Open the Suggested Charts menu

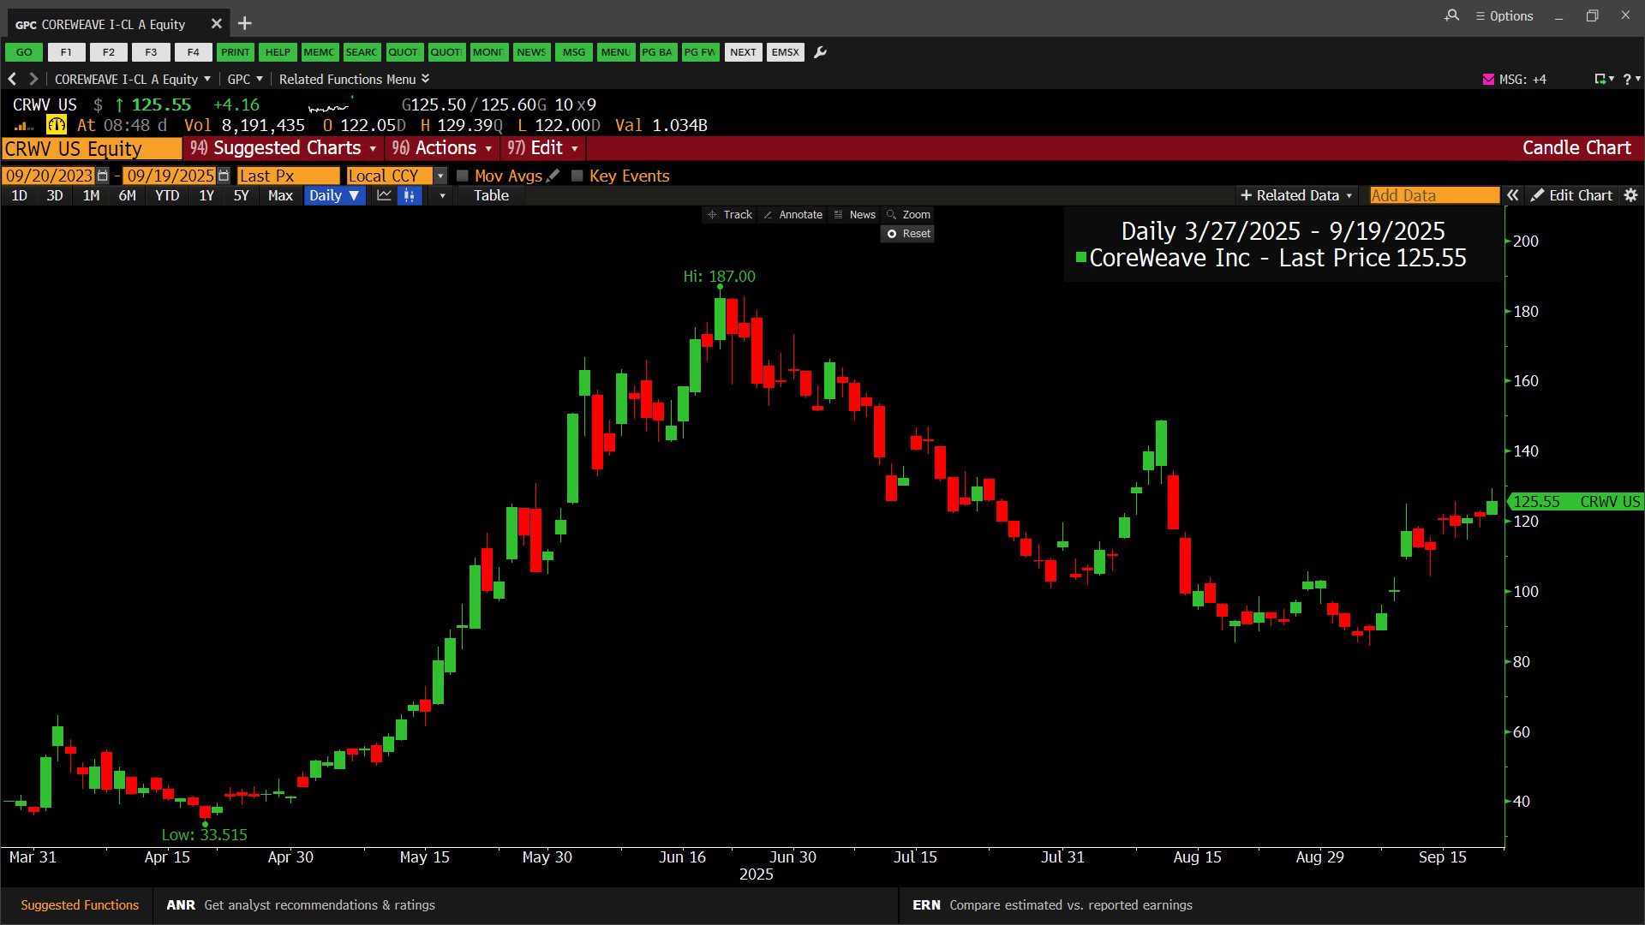pyautogui.click(x=287, y=147)
